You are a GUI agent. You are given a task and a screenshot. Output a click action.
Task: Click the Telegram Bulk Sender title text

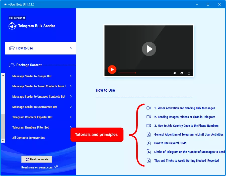tap(37, 26)
